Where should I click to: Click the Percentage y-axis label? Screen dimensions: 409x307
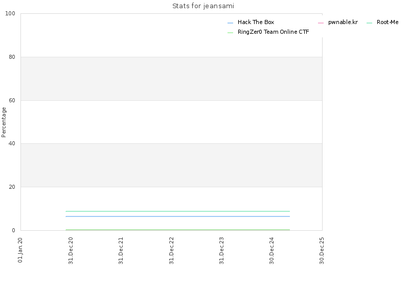[4, 122]
